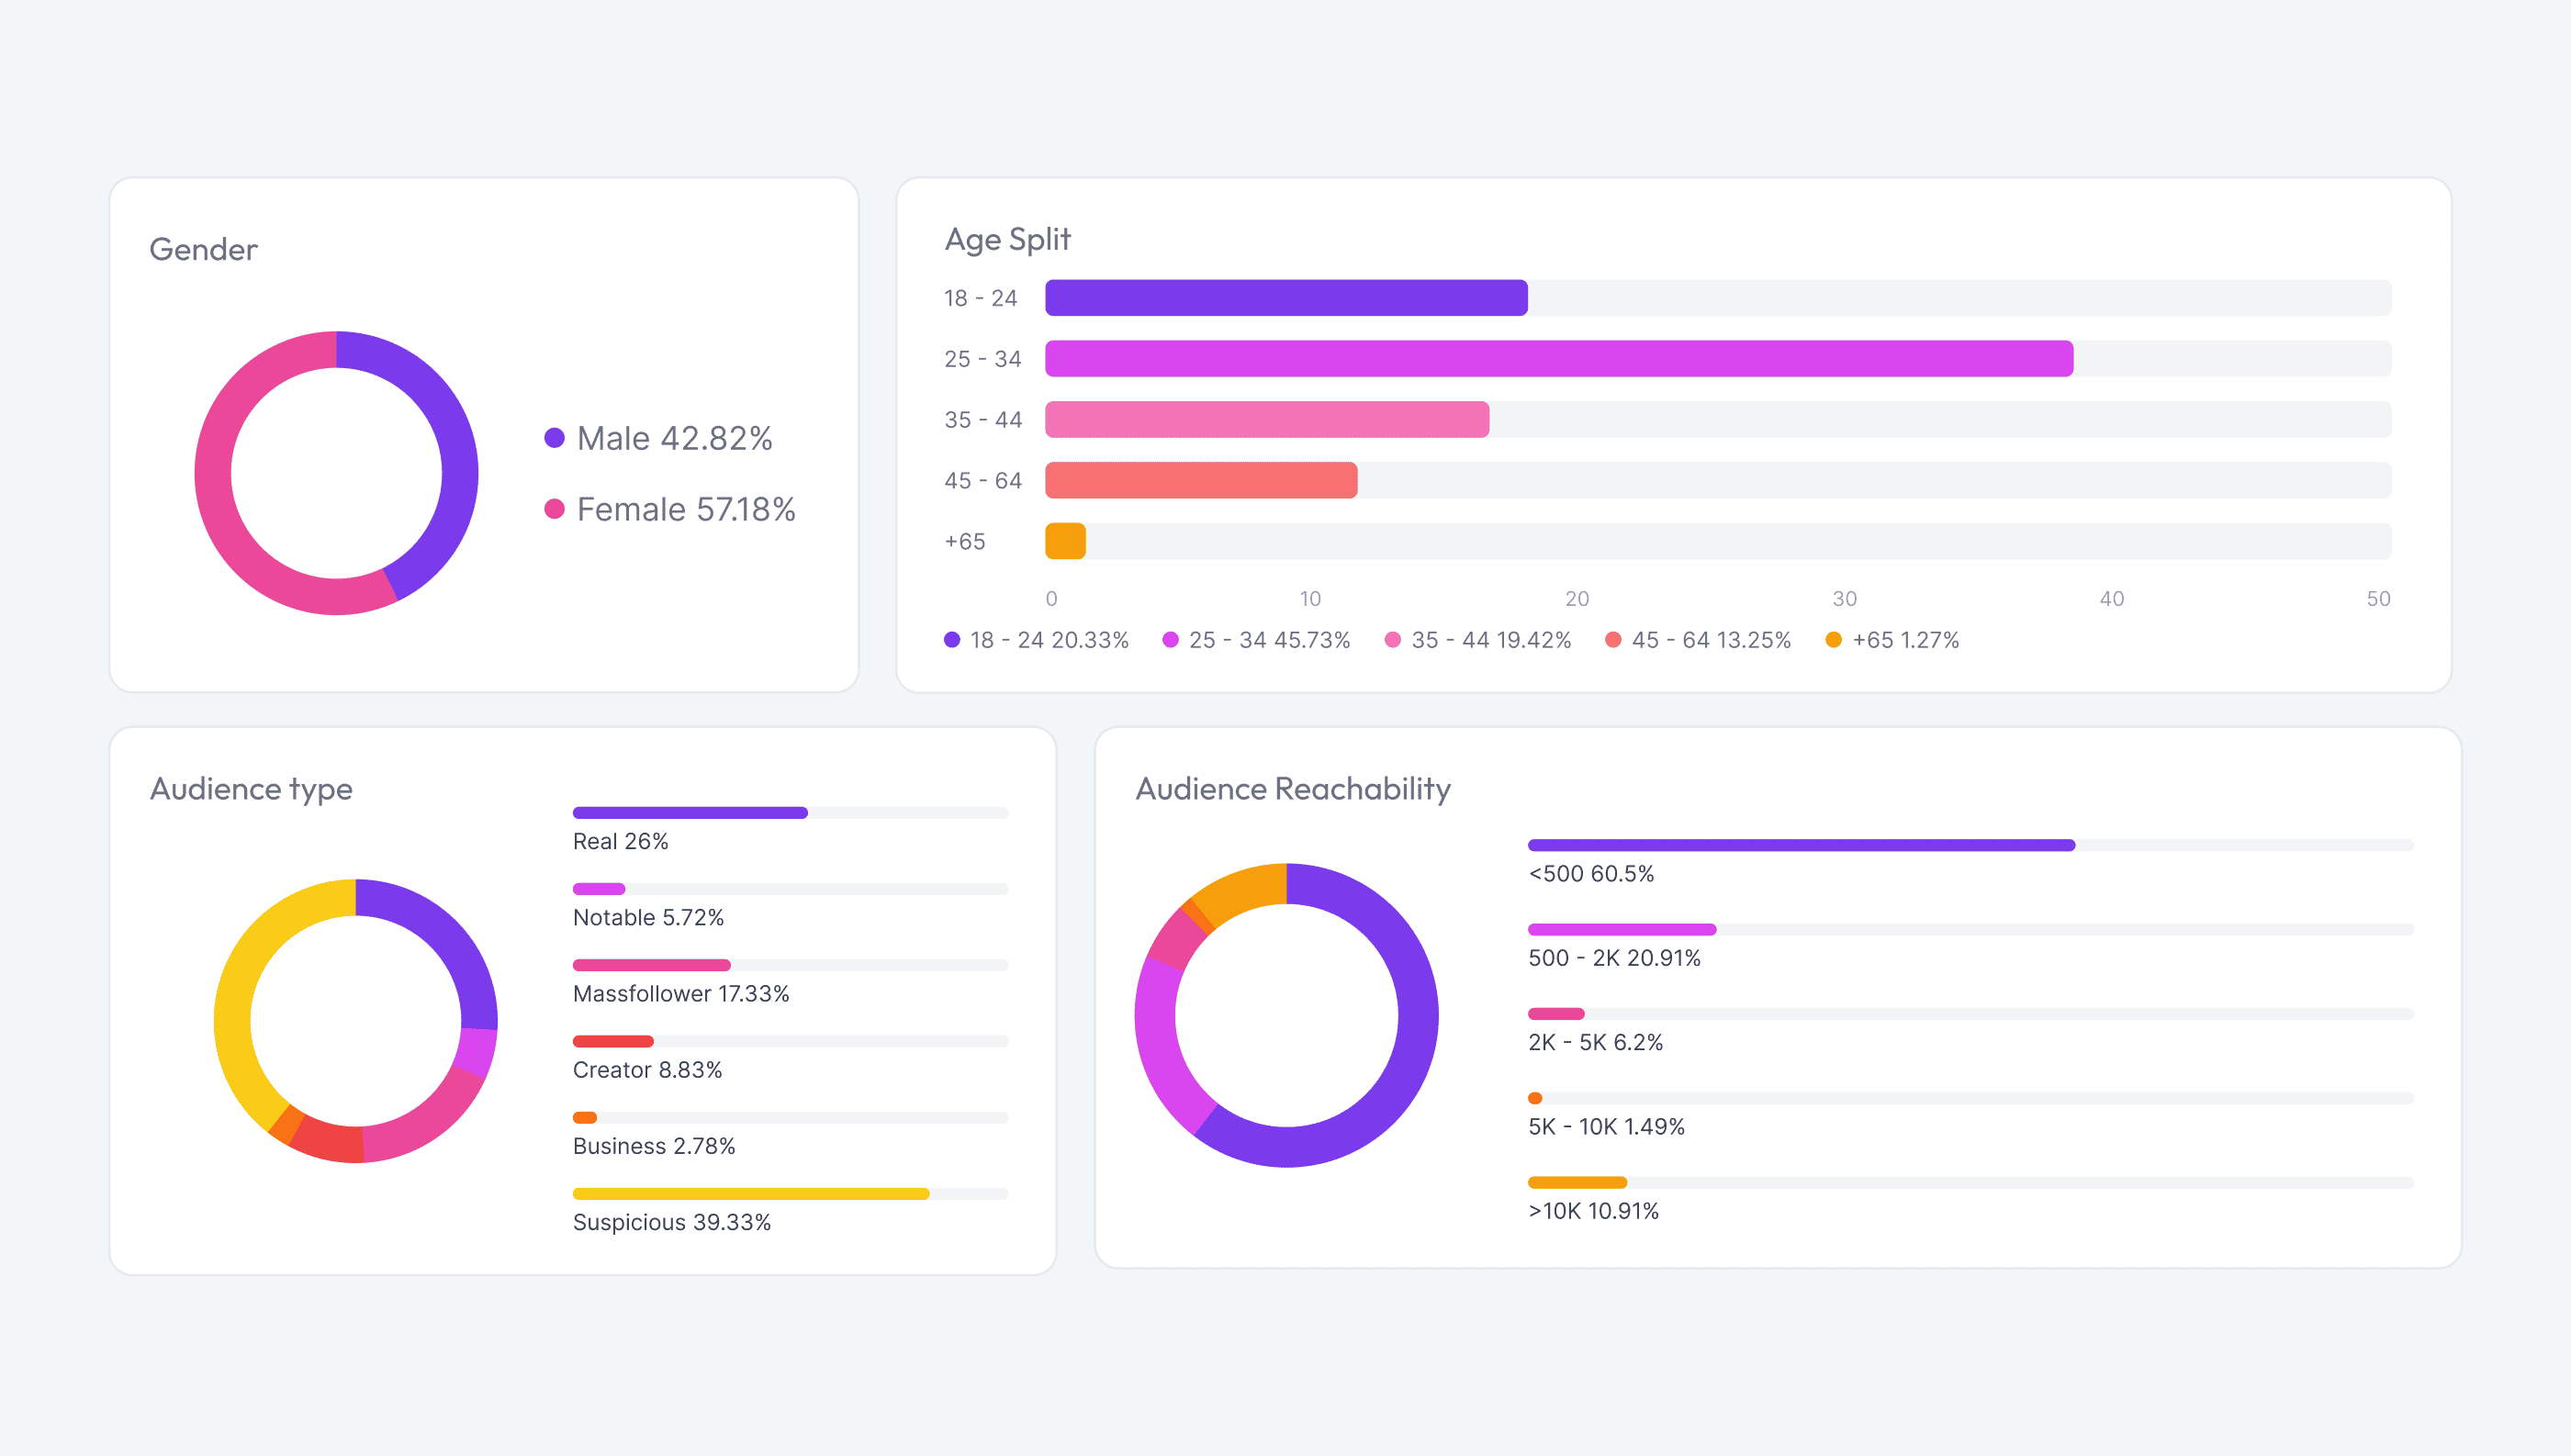Click the orange >10K reachability bar
The image size is (2571, 1456).
tap(1577, 1182)
